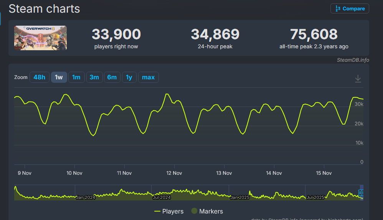
Task: Click the 33,900 players right now value
Action: tap(116, 34)
